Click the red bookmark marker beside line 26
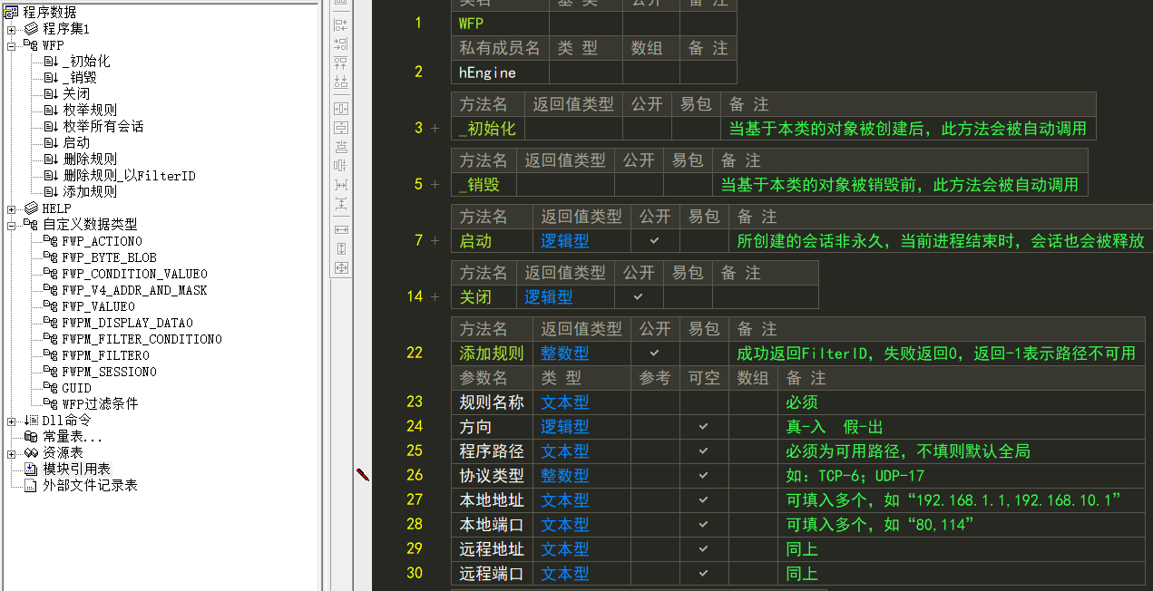This screenshot has height=591, width=1153. click(x=363, y=474)
